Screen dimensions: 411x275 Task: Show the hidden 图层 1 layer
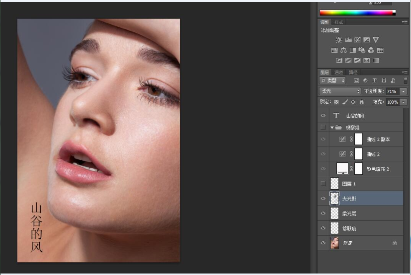pos(323,184)
